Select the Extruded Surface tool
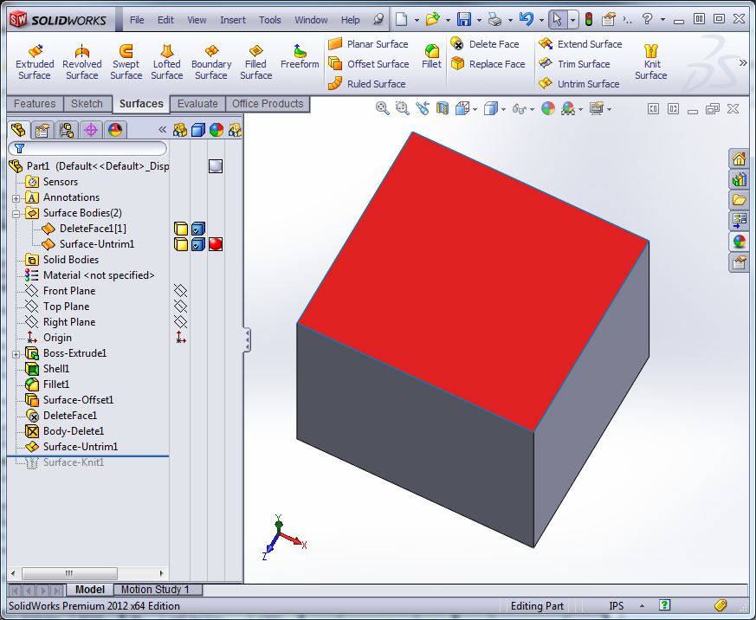The image size is (756, 620). (x=35, y=61)
